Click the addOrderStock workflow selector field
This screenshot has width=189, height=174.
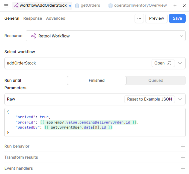pyautogui.click(x=95, y=63)
